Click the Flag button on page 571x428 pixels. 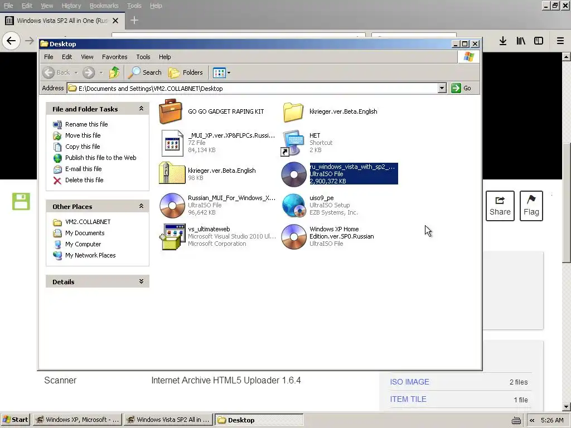tap(531, 206)
